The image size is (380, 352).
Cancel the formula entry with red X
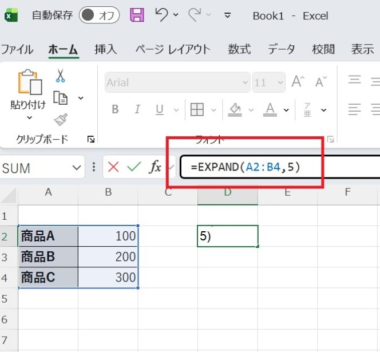coord(113,167)
